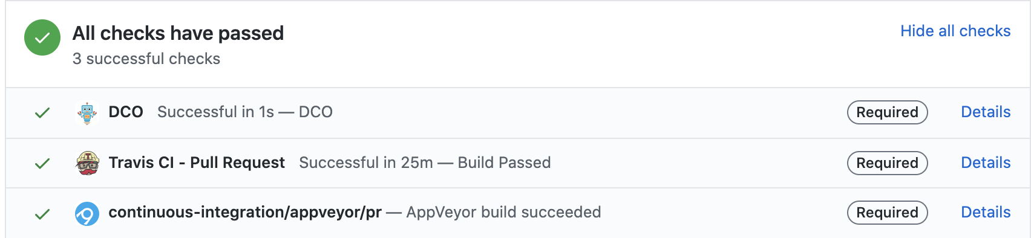The width and height of the screenshot is (1031, 238).
Task: Click the large green all-checks-passed circle icon
Action: [x=42, y=37]
